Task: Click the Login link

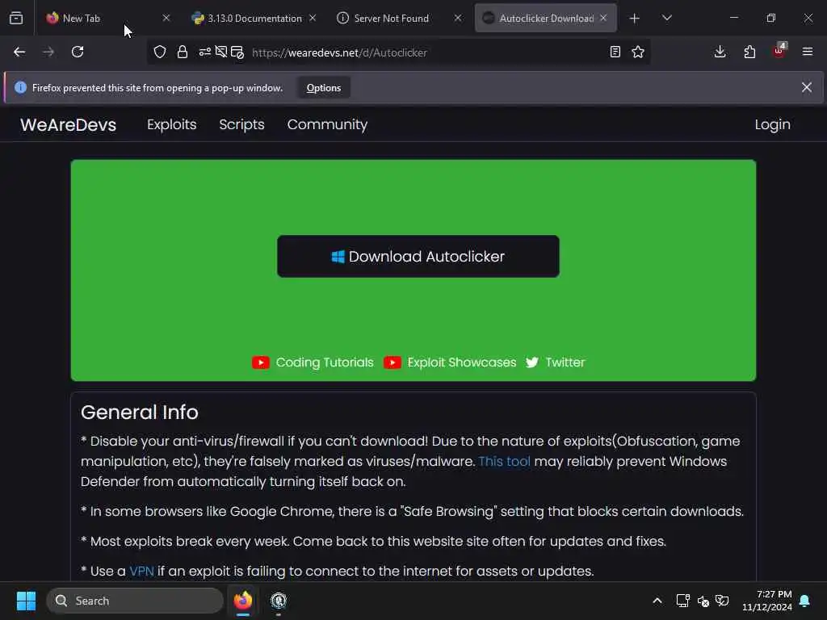Action: (772, 124)
